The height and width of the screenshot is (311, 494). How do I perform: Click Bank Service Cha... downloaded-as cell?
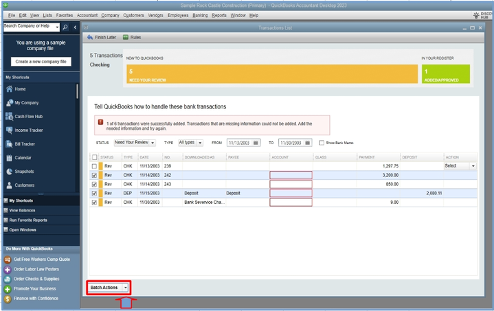pyautogui.click(x=204, y=203)
